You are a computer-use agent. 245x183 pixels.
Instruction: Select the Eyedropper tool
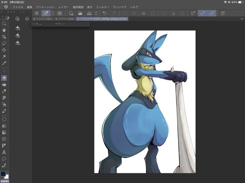click(x=4, y=63)
